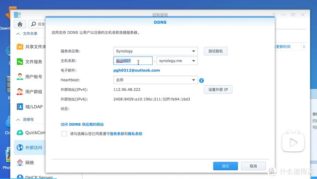Screen dimensions: 317x179
Task: Open Shared Folder icon in sidebar
Action: click(20, 47)
